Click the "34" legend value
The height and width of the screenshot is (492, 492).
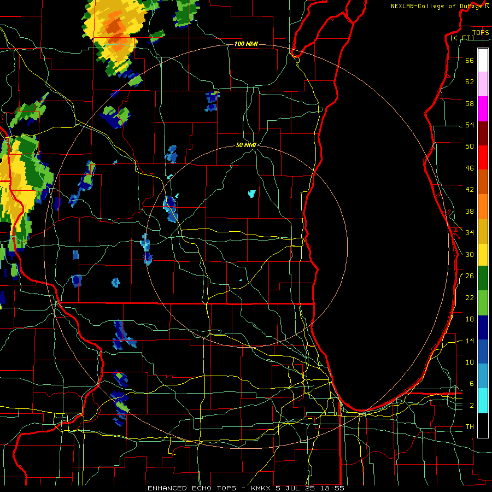coord(470,233)
